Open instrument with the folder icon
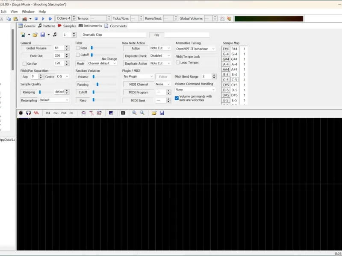Viewport: 342px width, 256px height. (x=35, y=35)
